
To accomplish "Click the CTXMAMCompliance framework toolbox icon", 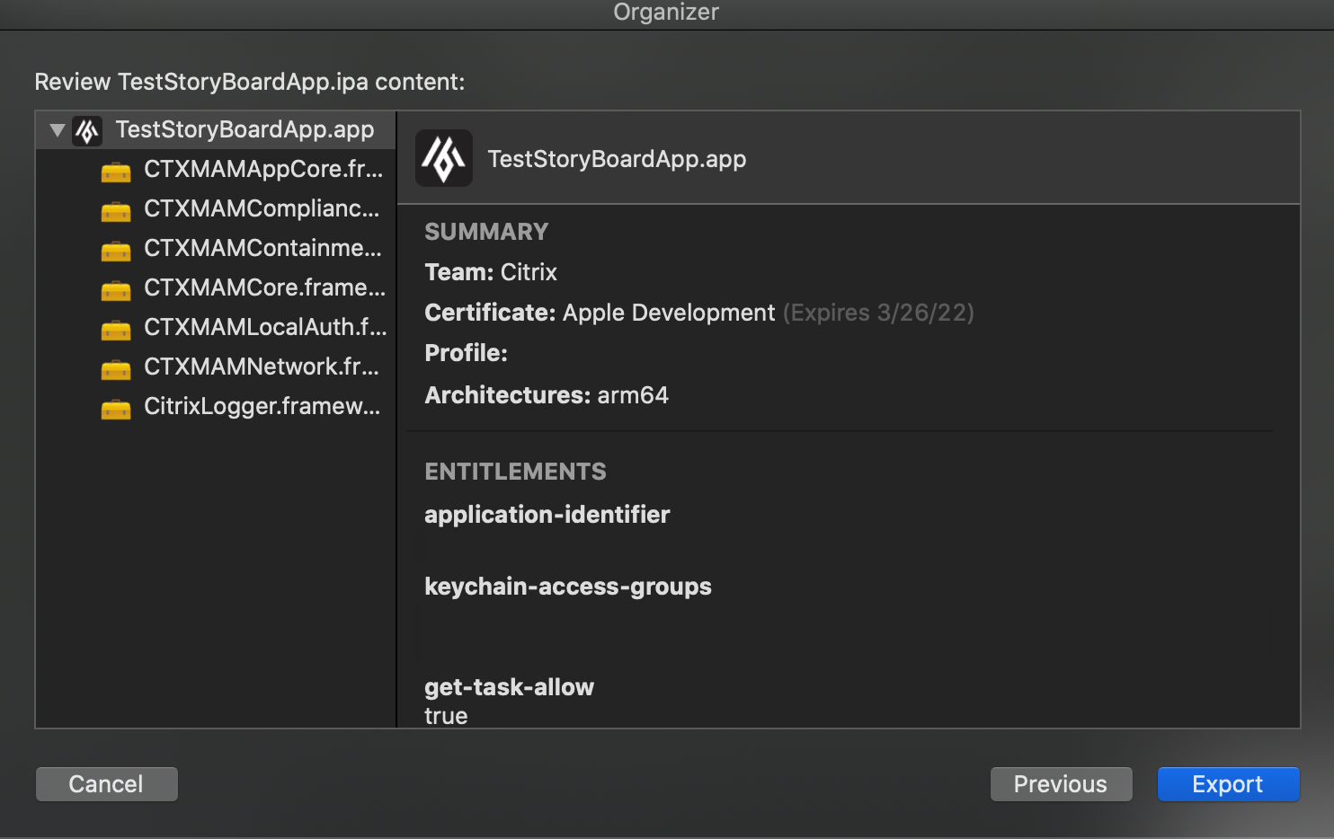I will [116, 210].
